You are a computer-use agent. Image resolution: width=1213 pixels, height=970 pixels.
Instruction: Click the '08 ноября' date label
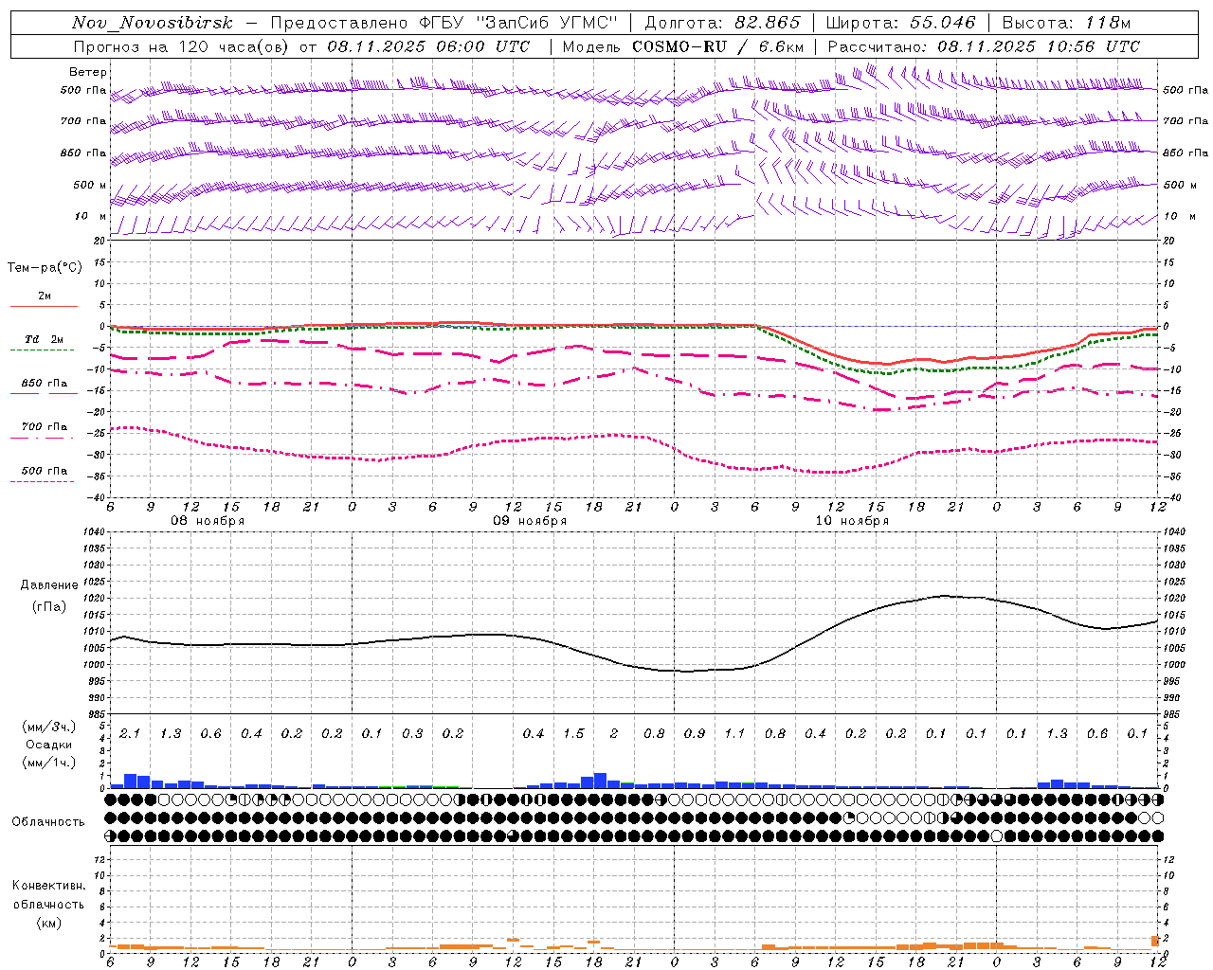208,521
